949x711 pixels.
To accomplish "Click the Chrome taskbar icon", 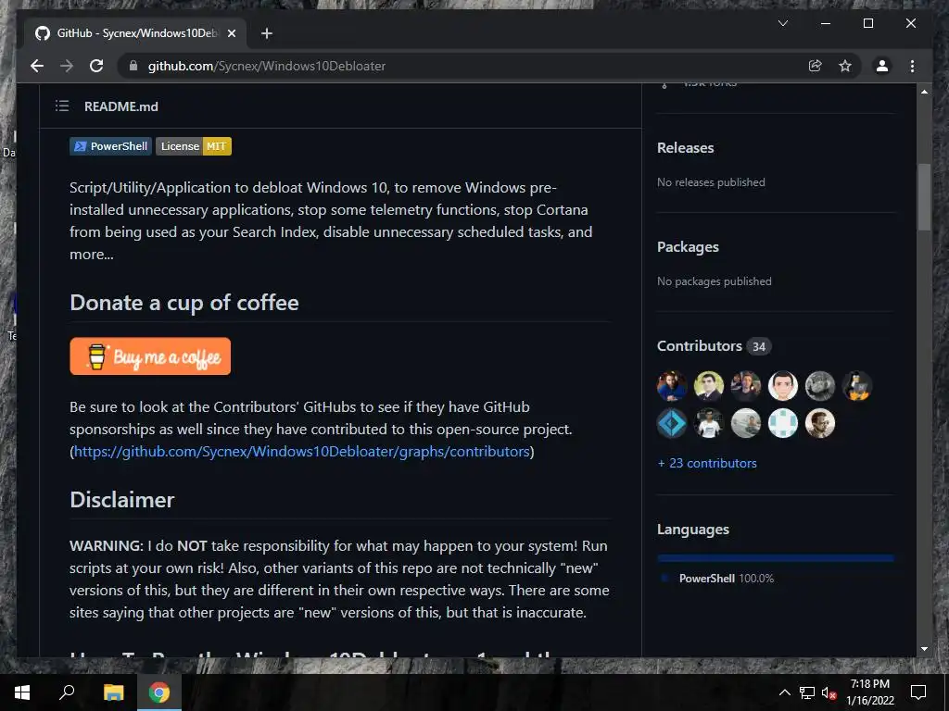I will click(159, 692).
